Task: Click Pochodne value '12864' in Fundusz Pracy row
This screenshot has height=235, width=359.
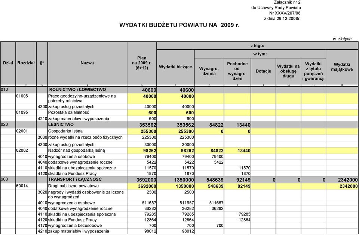Action: pos(245,220)
